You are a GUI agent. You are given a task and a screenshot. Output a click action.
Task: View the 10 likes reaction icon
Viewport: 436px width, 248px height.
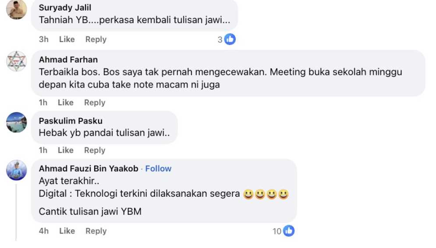pos(289,231)
